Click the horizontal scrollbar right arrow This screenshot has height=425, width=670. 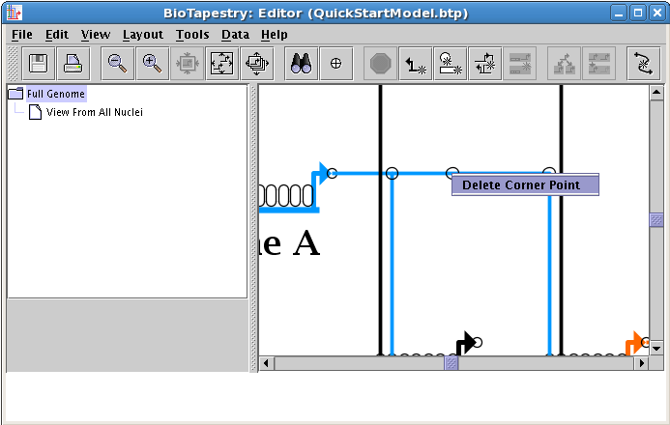click(x=641, y=364)
